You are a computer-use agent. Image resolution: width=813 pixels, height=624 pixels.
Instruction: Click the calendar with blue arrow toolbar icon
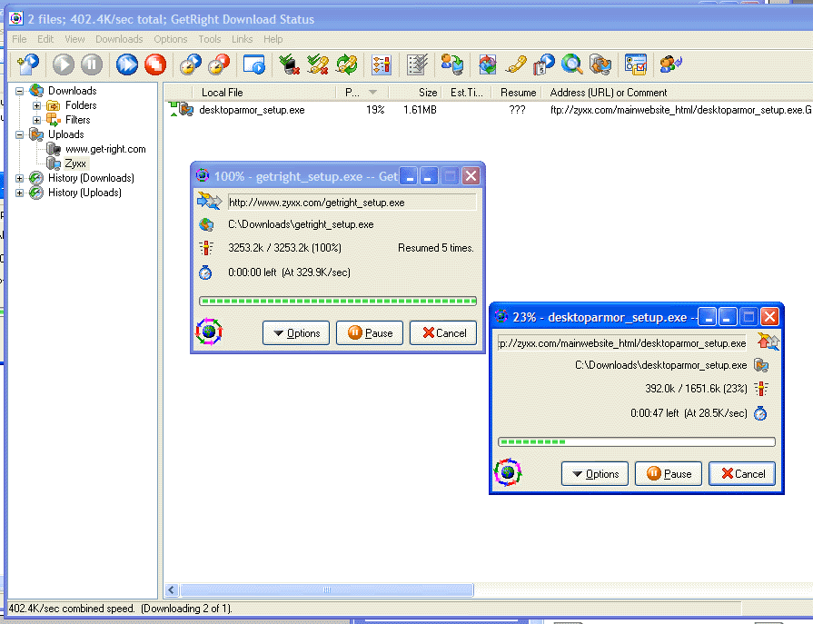(x=544, y=64)
